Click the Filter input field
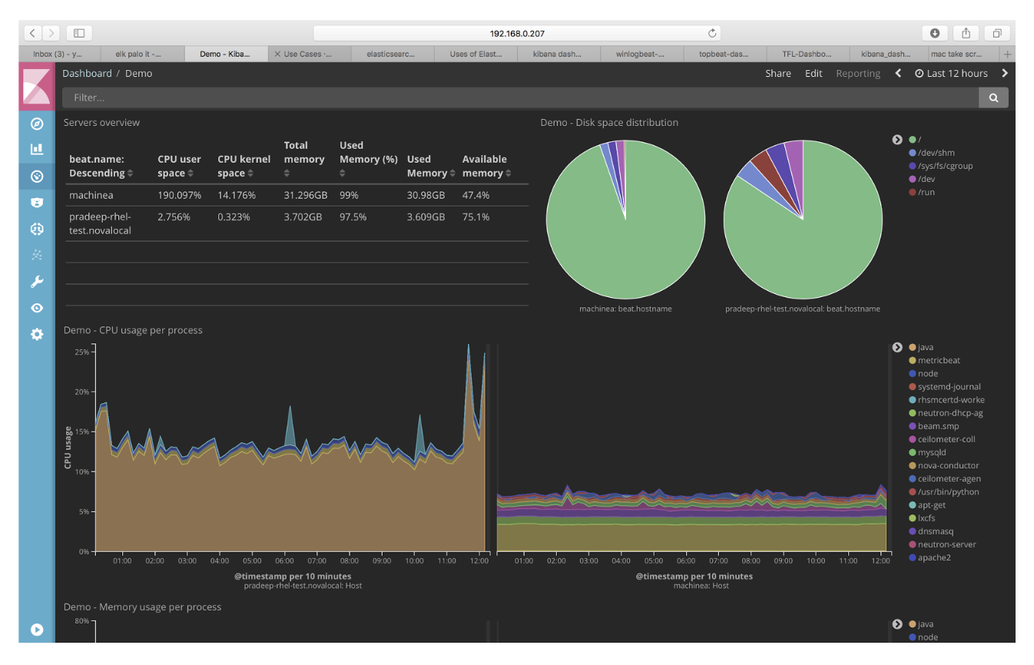 (520, 98)
